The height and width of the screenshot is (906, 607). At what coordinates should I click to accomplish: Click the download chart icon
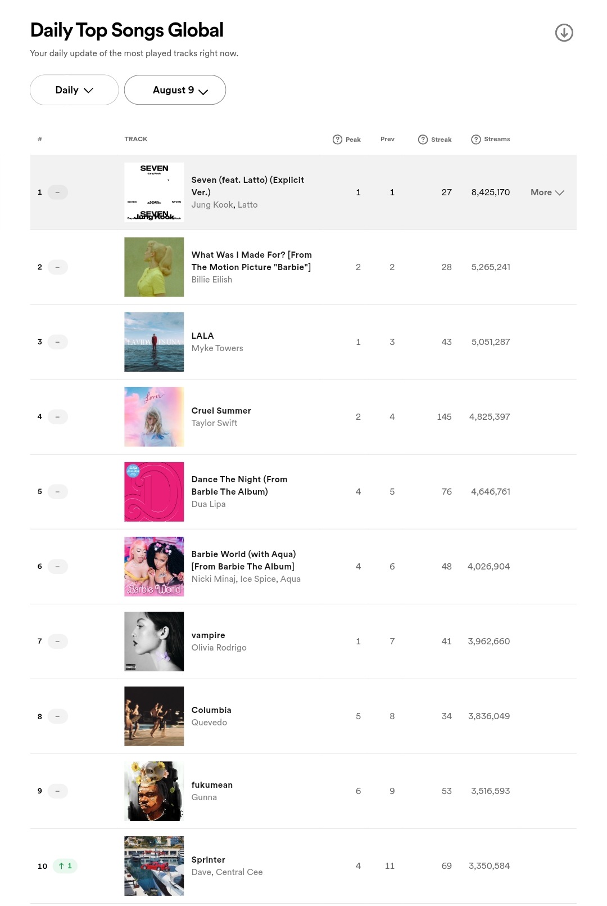pyautogui.click(x=564, y=33)
